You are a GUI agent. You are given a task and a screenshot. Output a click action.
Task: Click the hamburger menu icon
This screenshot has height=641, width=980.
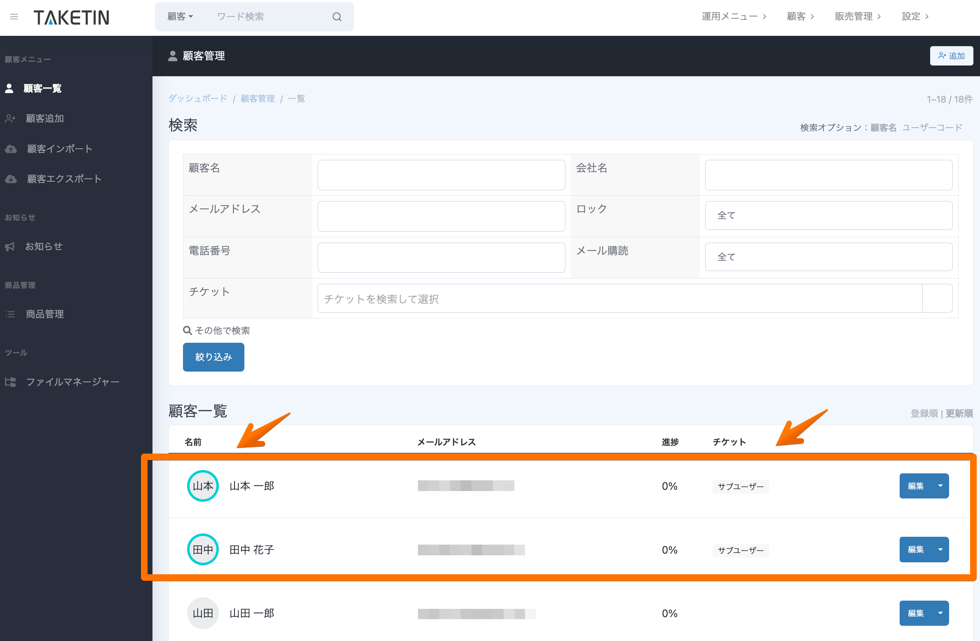14,17
